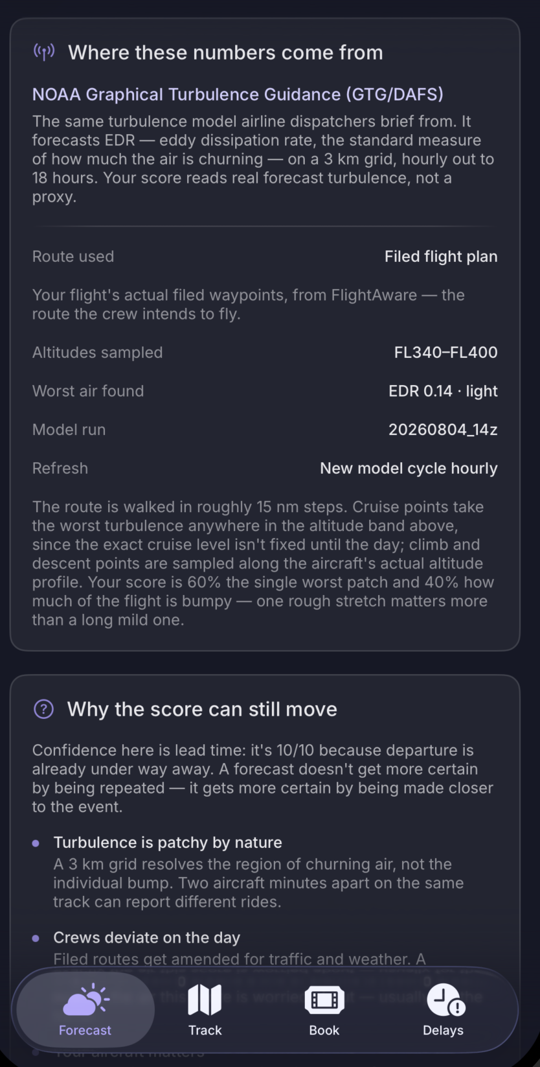The image size is (540, 1067).
Task: Select the Turbulence is patchy by nature bullet
Action: pyautogui.click(x=168, y=842)
